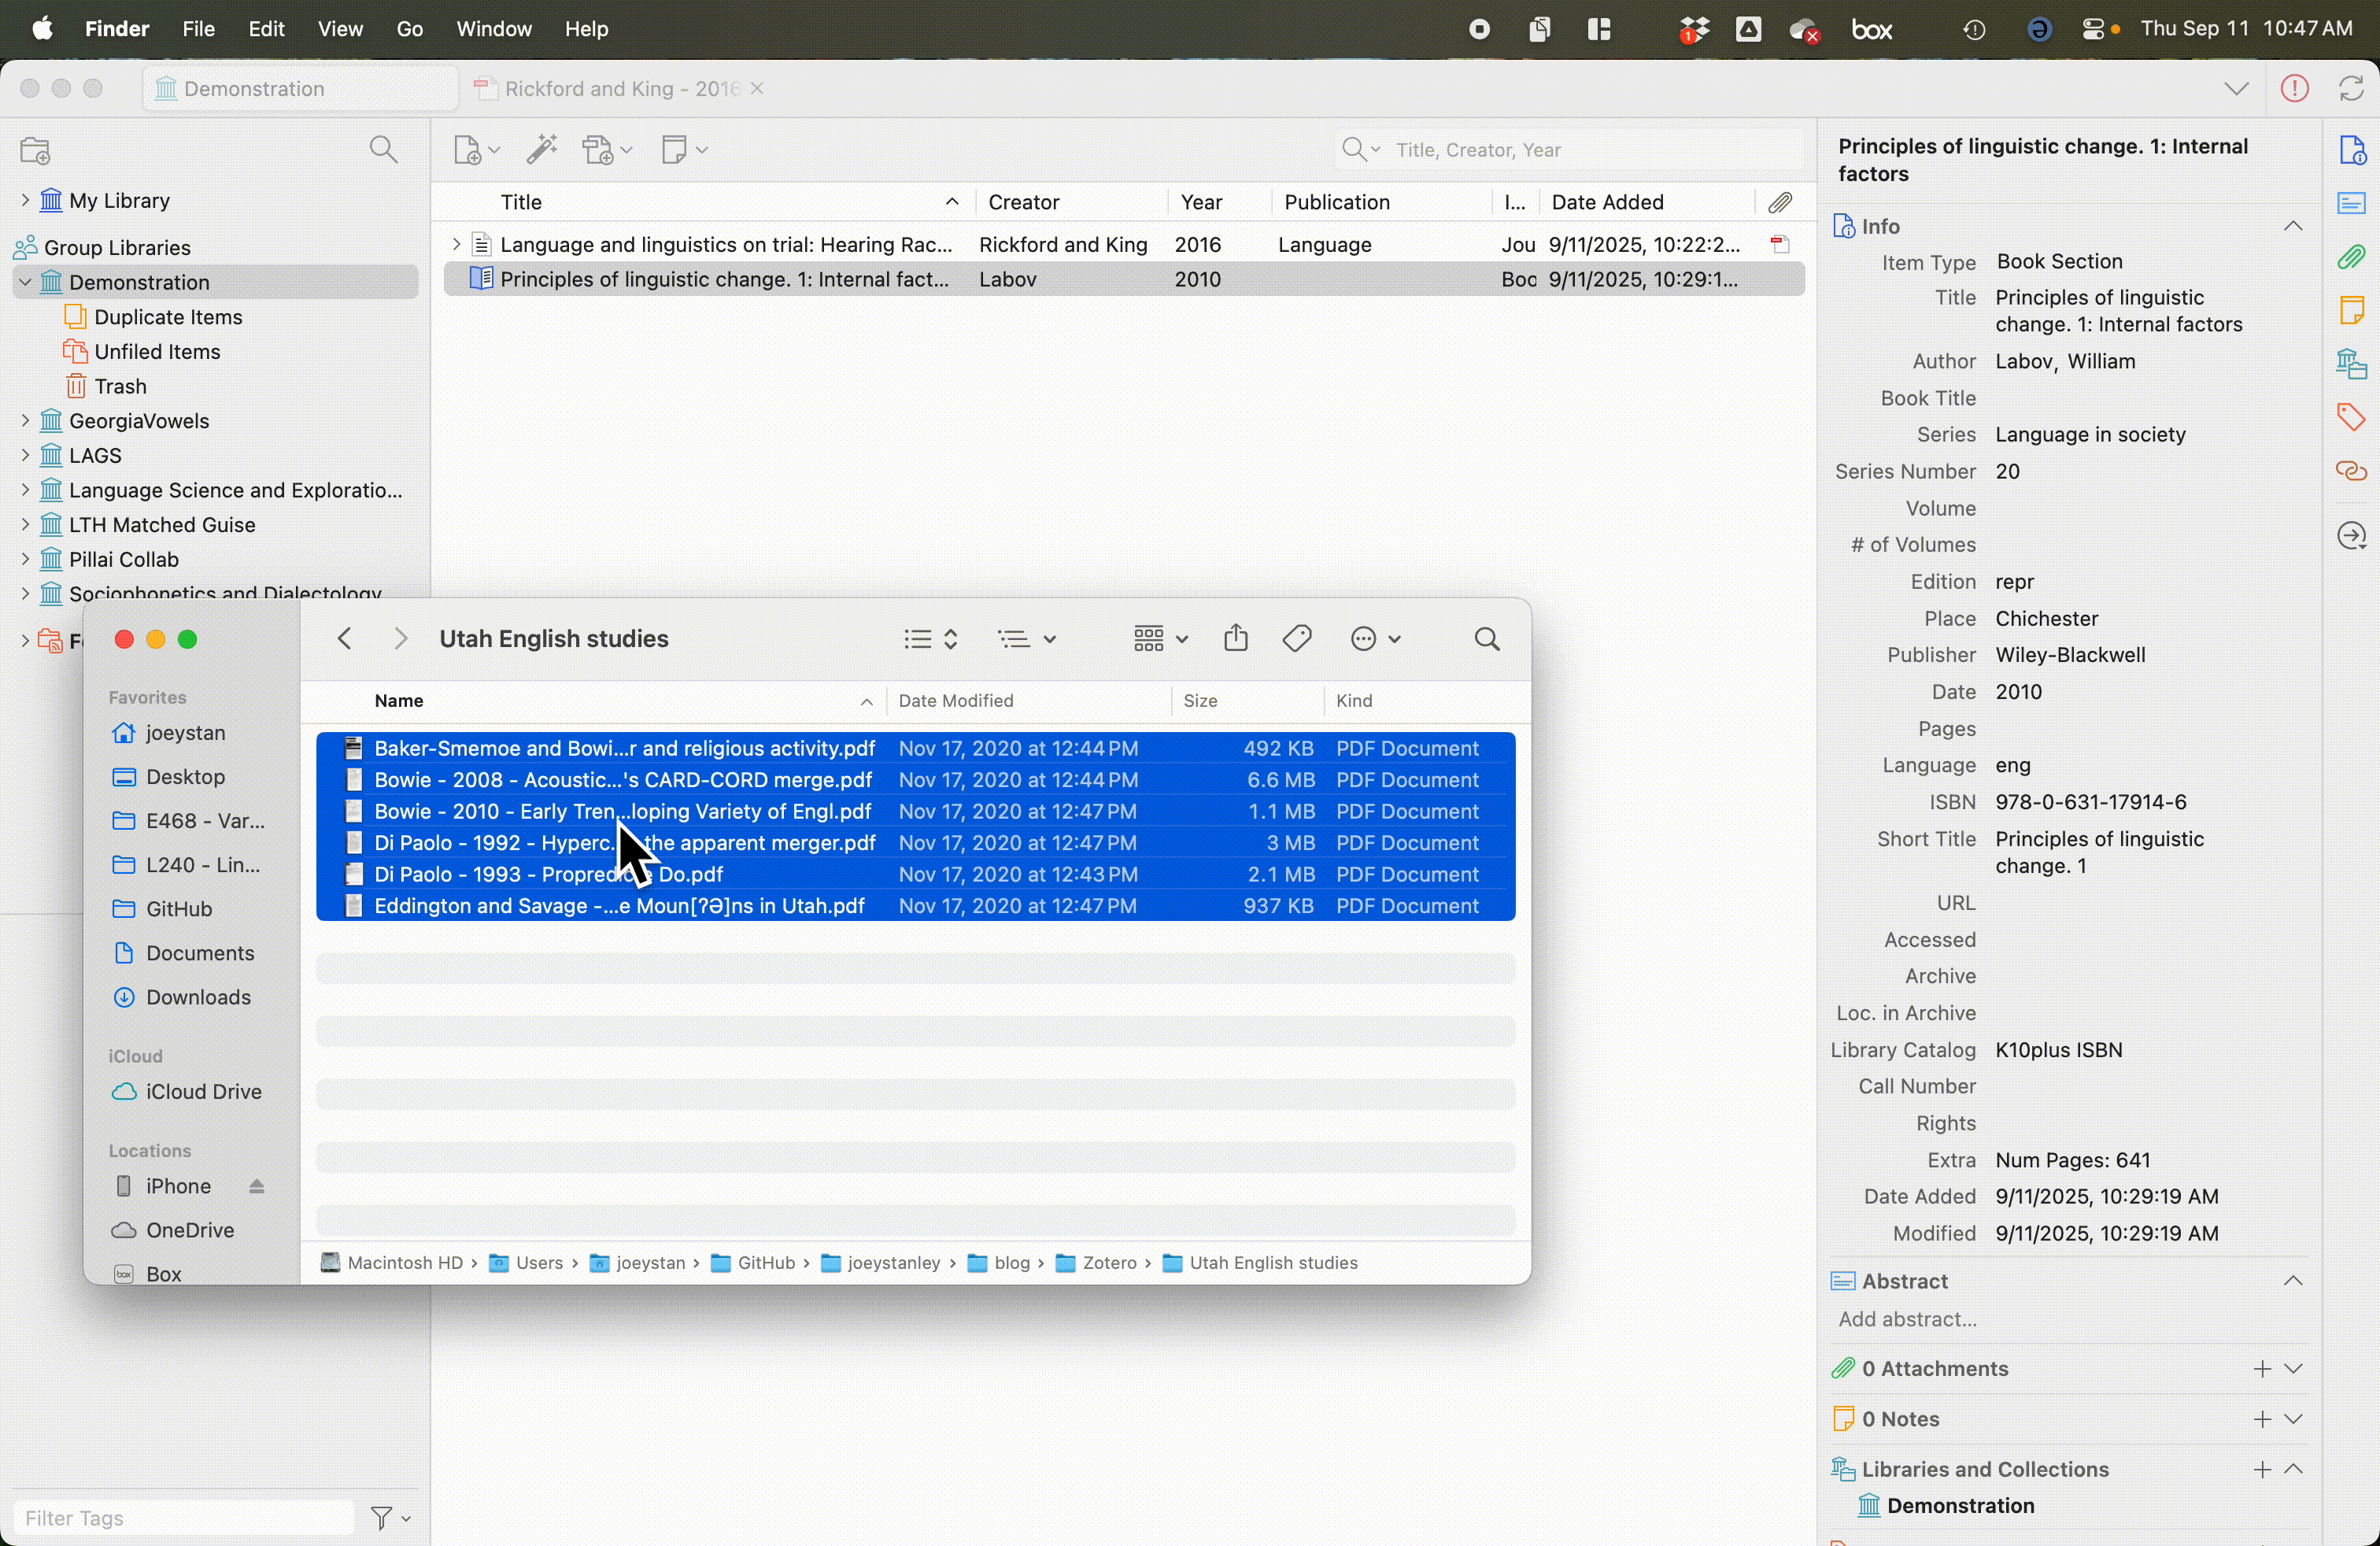Open the Finder group-by dropdown
This screenshot has height=1546, width=2380.
click(1160, 638)
